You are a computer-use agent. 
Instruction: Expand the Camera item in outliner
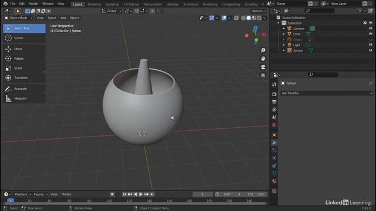click(284, 29)
